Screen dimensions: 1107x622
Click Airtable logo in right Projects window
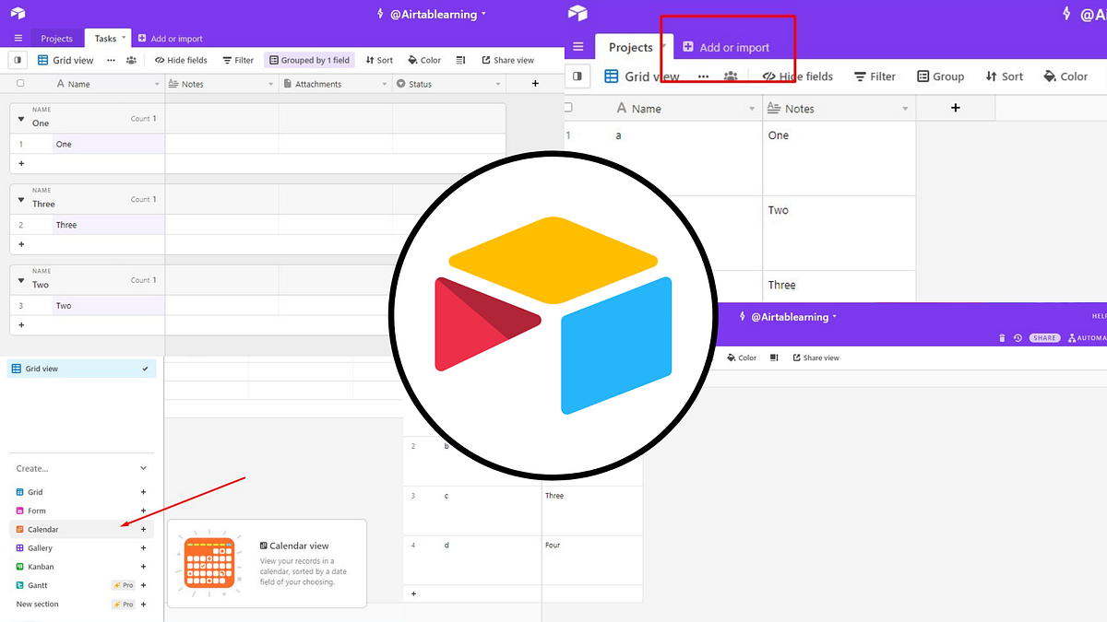(x=578, y=14)
